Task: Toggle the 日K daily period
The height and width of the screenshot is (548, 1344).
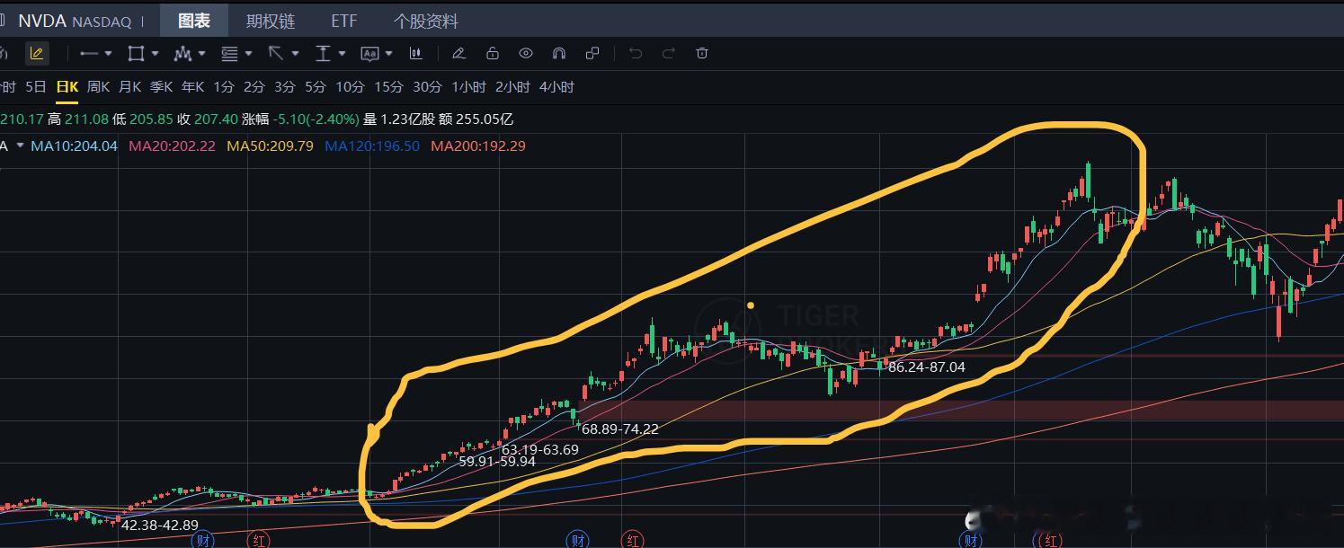Action: tap(67, 87)
